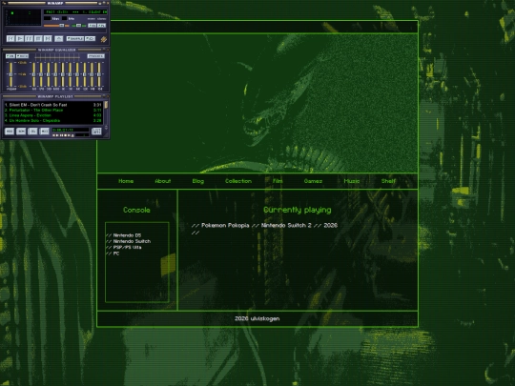The height and width of the screenshot is (386, 515).
Task: Click Winamp's play button
Action: tap(20, 39)
